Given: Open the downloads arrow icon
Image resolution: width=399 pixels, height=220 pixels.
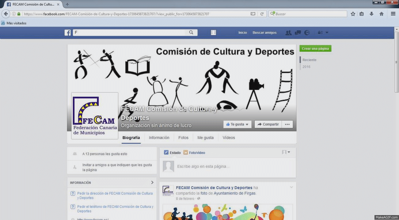Looking at the screenshot, I should click(371, 14).
